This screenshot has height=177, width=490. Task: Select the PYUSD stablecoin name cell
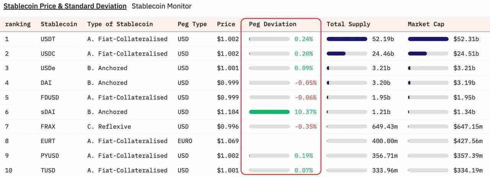point(50,156)
